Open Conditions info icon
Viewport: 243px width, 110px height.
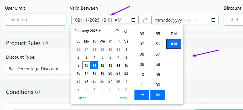(38, 92)
